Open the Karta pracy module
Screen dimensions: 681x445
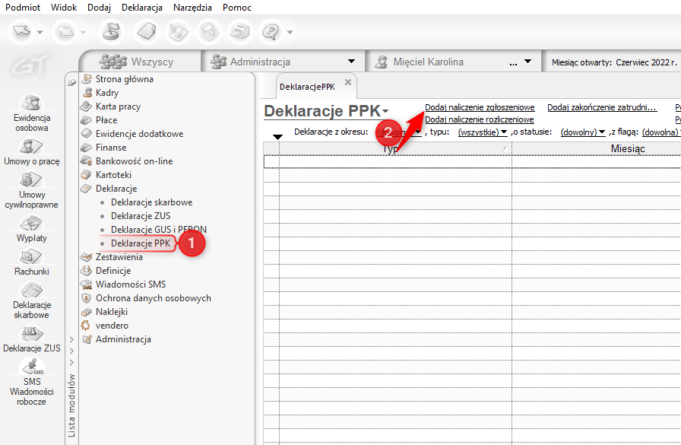click(x=118, y=106)
